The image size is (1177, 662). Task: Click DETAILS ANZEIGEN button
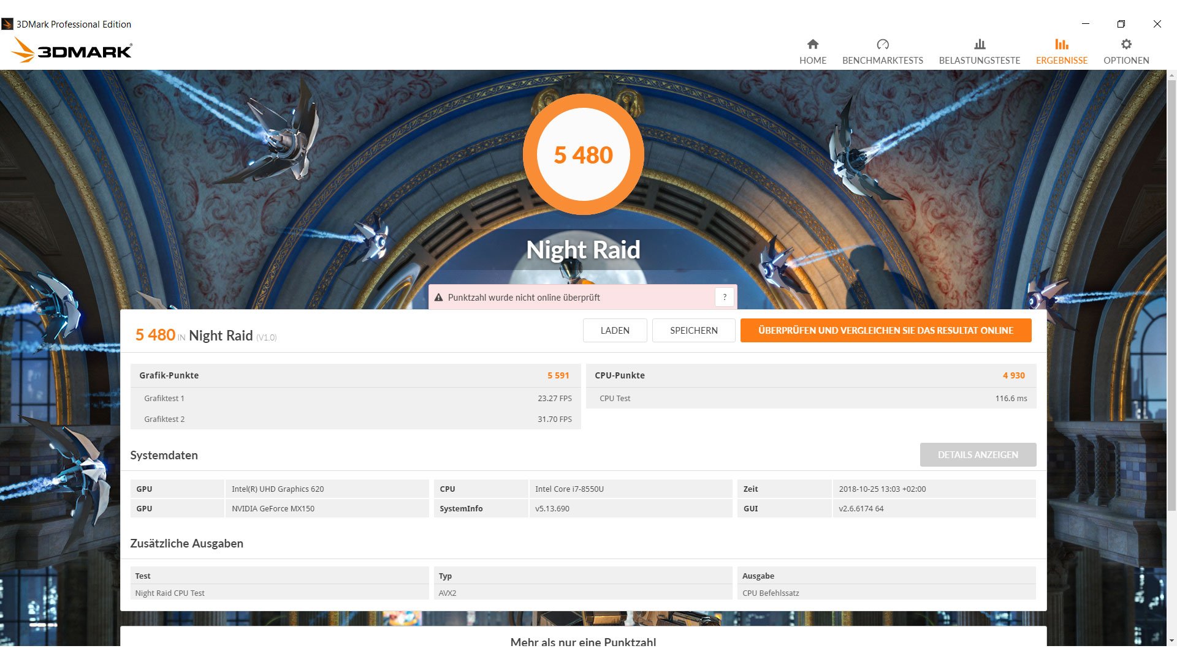[x=978, y=455]
